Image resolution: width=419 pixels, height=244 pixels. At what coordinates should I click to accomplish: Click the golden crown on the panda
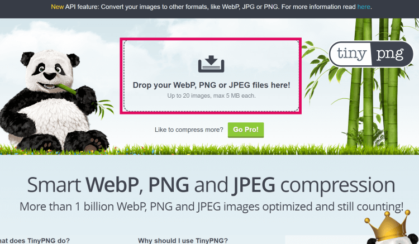point(388,226)
